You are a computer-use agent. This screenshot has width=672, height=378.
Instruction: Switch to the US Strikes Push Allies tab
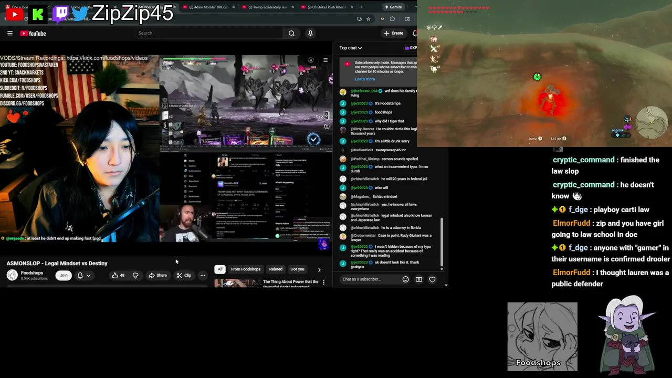[324, 7]
